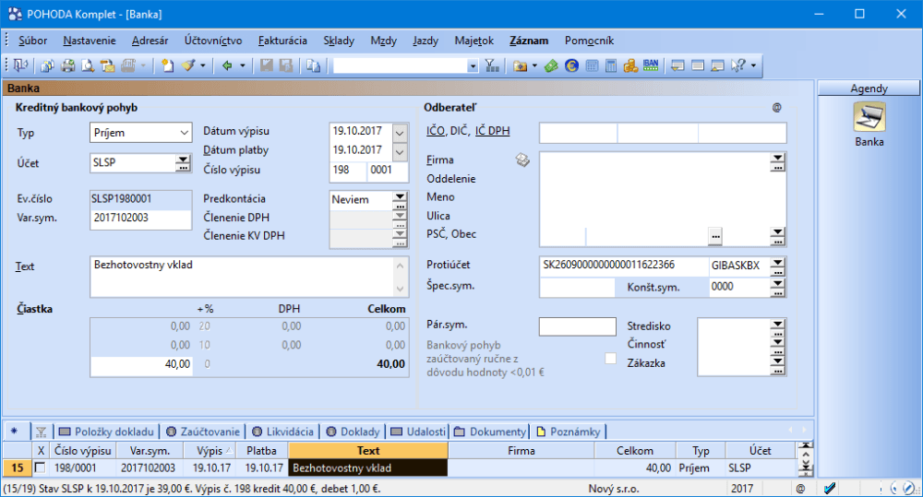The height and width of the screenshot is (497, 923).
Task: Click the help pointer question mark icon
Action: 738,65
